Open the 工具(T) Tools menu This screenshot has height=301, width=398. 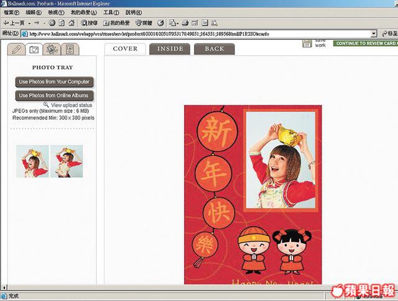tap(111, 12)
